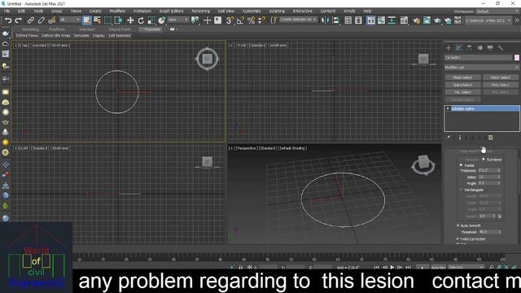Open the Display panel icon
Screen dimensions: 521x293
490,48
